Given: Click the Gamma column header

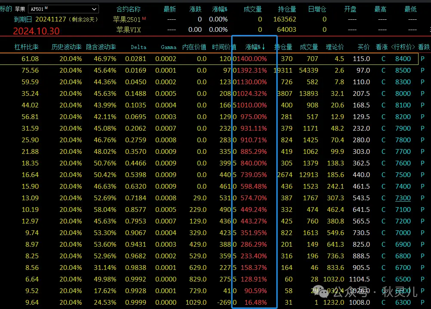Looking at the screenshot, I should click(x=169, y=47).
